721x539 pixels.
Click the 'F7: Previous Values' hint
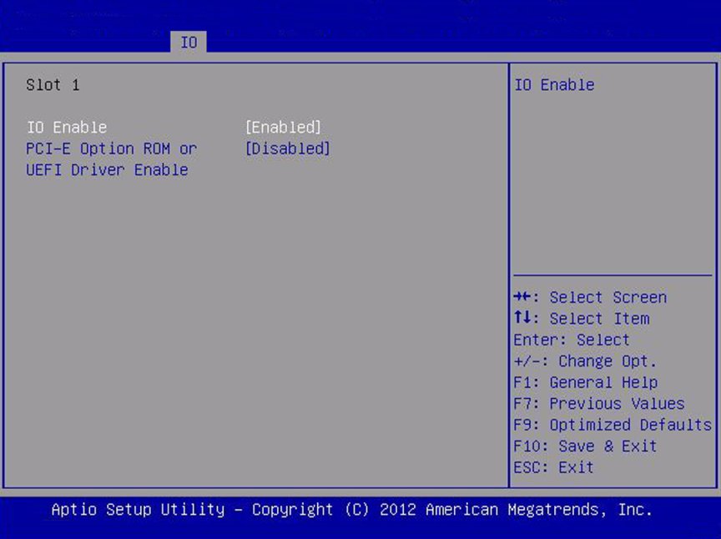pos(599,403)
